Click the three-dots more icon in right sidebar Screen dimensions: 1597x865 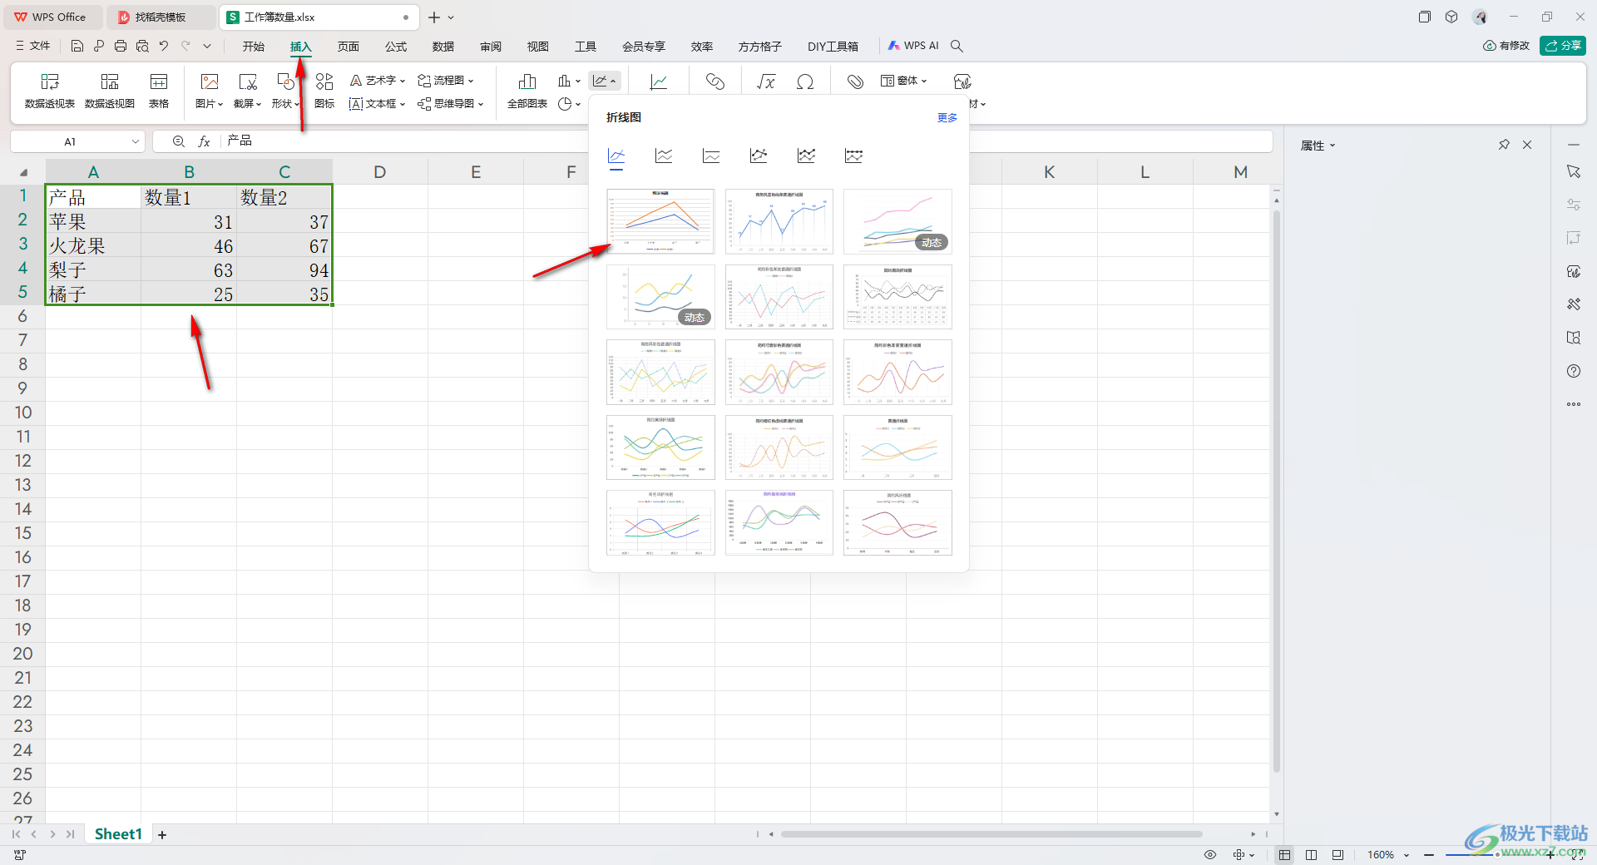coord(1574,404)
